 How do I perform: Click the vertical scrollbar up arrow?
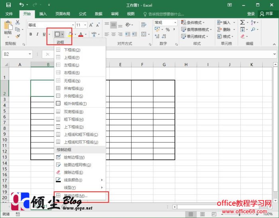275,65
